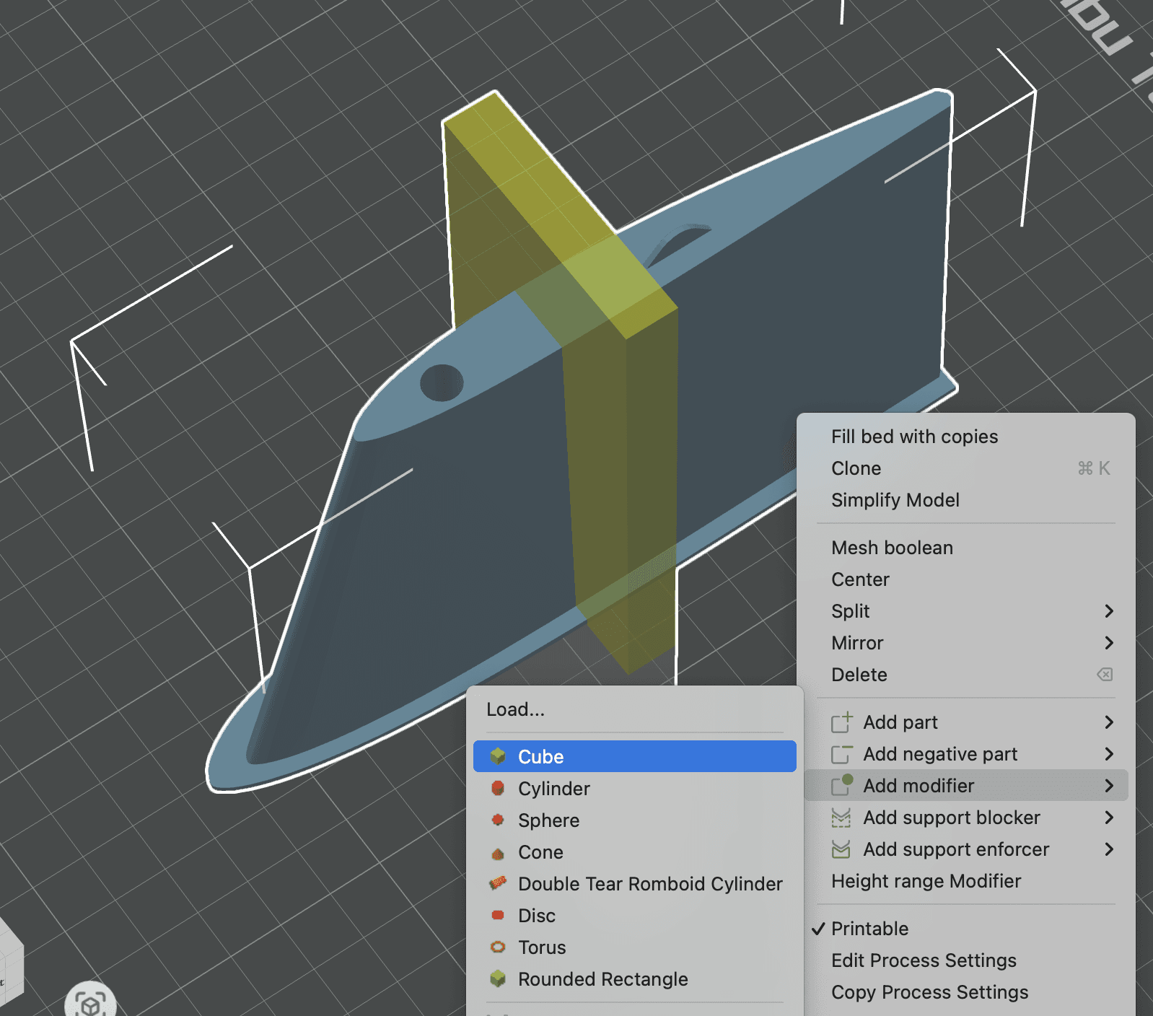Click the green Cube icon
The height and width of the screenshot is (1016, 1153).
click(x=498, y=756)
